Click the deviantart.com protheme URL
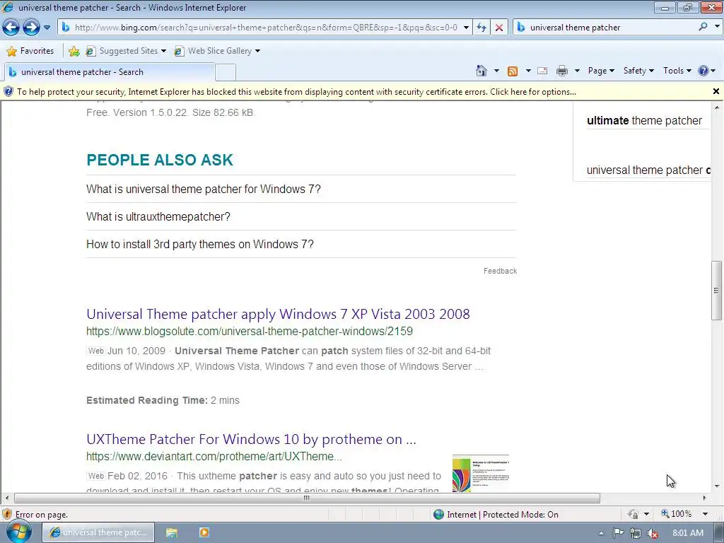Viewport: 724px width, 543px height. [x=214, y=456]
